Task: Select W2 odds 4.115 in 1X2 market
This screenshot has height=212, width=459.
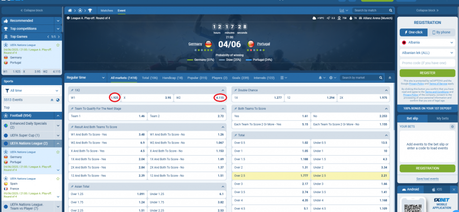Action: 200,98
